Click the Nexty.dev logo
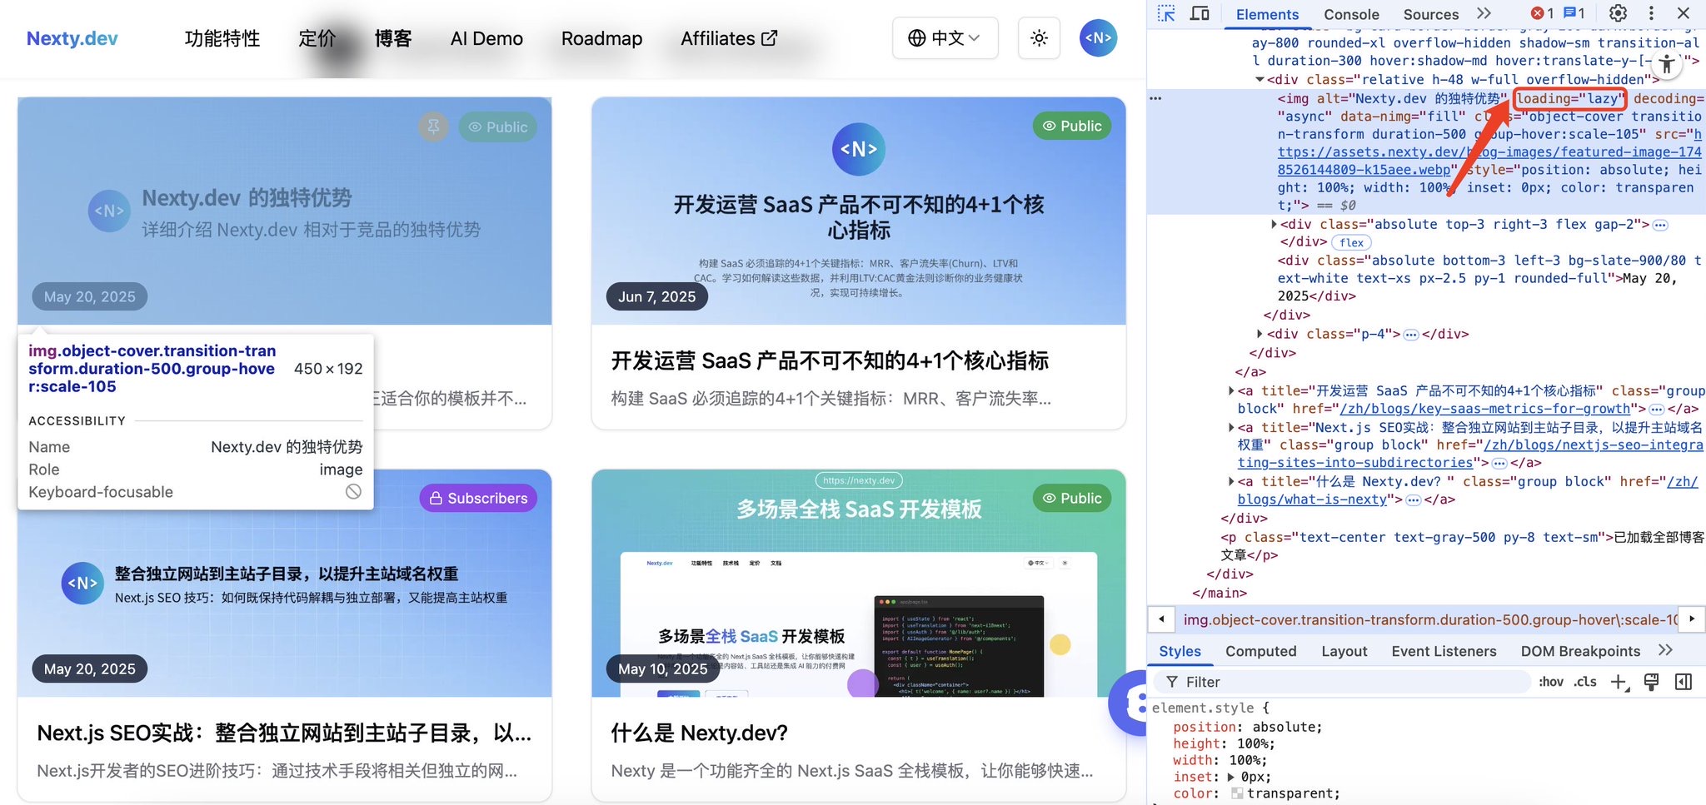This screenshot has width=1706, height=805. click(72, 38)
